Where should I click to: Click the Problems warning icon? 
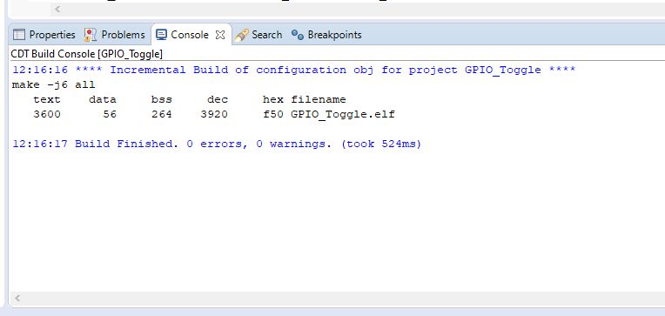[90, 35]
